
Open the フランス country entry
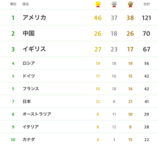[x=79, y=89]
